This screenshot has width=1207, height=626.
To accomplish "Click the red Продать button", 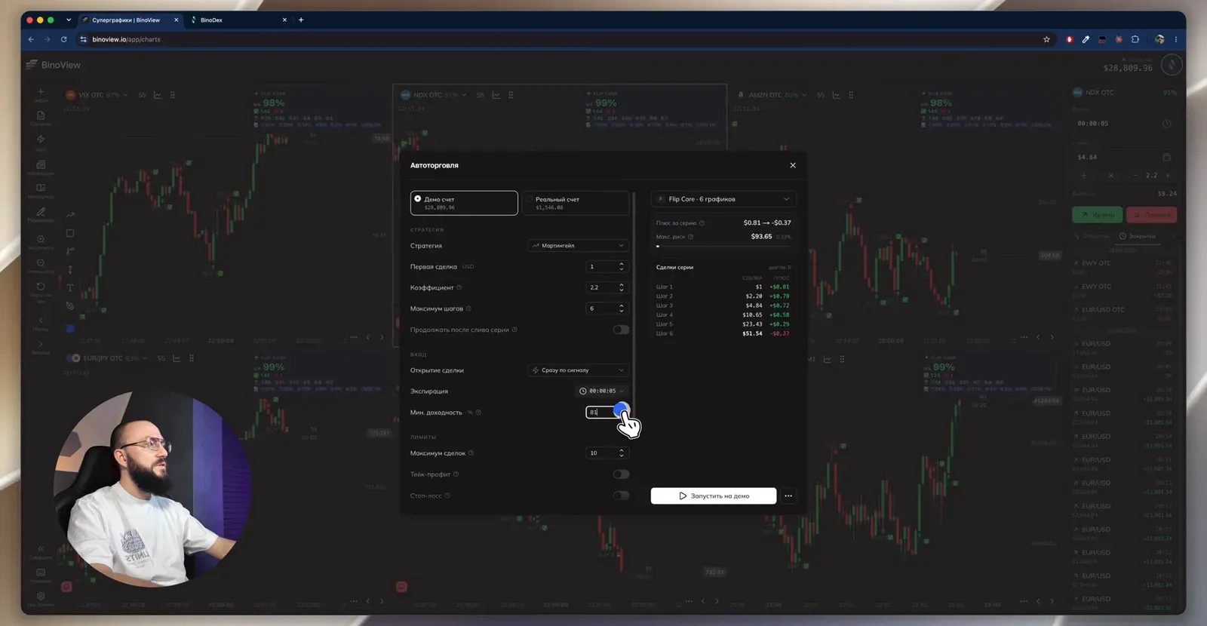I will (1151, 215).
